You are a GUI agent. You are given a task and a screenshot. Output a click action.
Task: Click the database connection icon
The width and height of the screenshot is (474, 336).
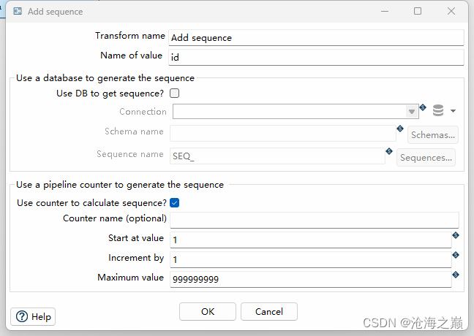click(x=438, y=111)
